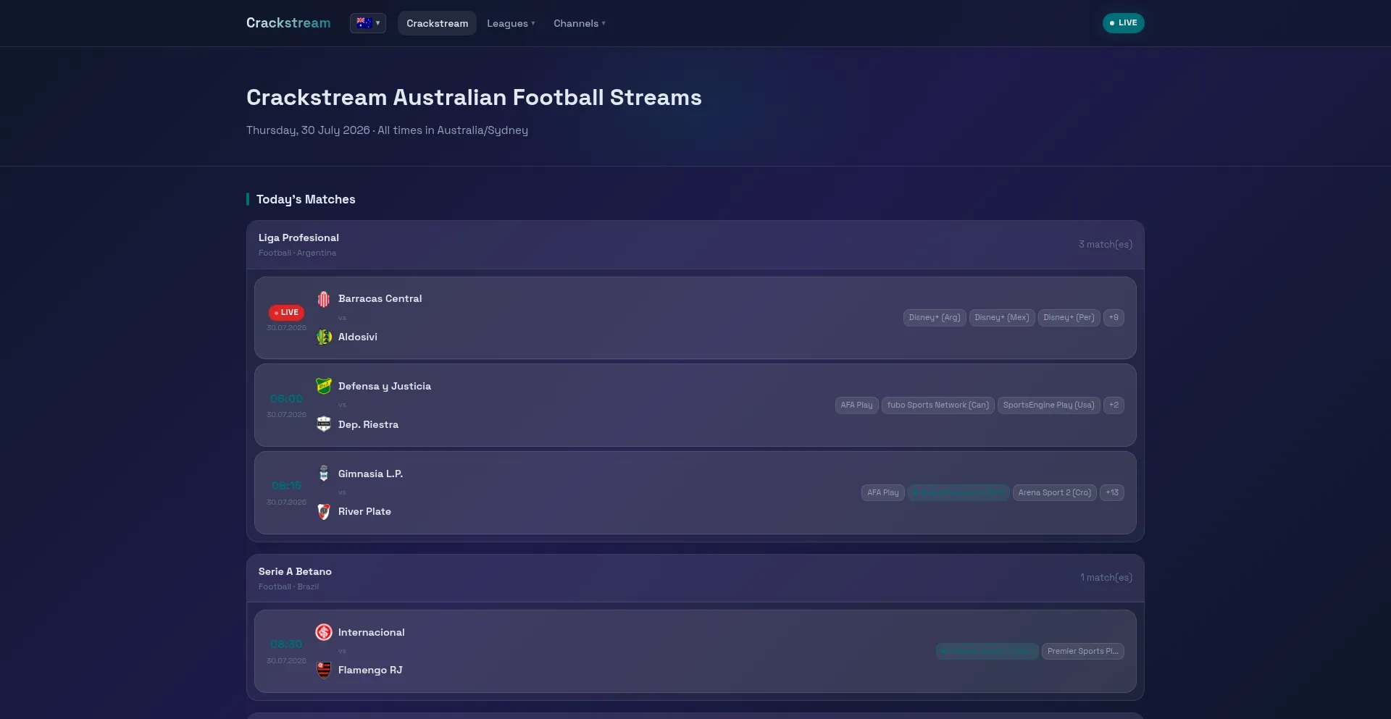Click the Internacional team name
This screenshot has height=719, width=1391.
coord(372,633)
